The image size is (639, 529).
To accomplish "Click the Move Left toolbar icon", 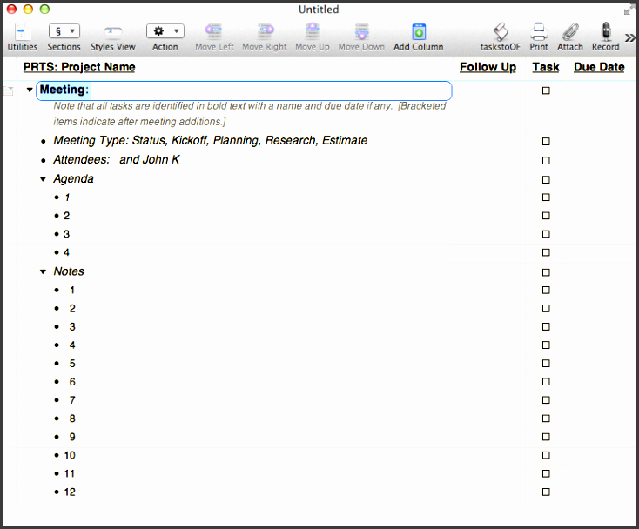I will (214, 31).
